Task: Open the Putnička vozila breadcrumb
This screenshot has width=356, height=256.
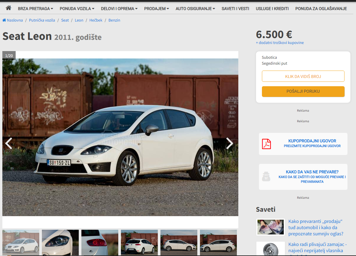Action: [x=42, y=20]
